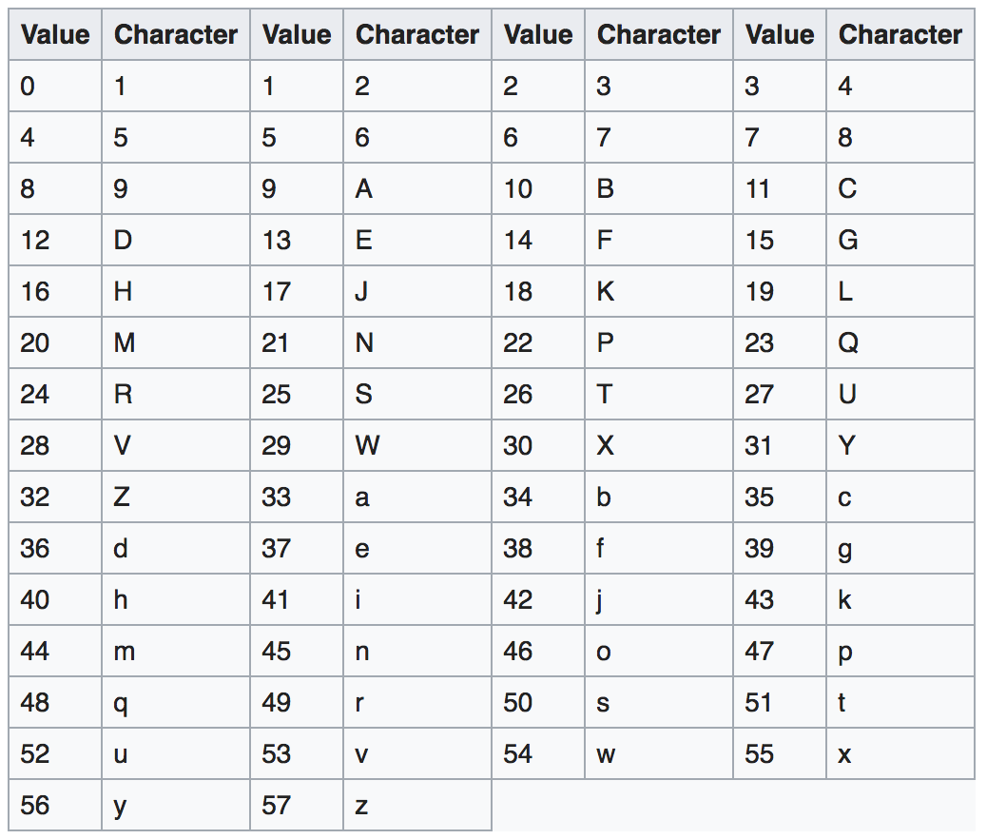Select the cell with value 29
Viewport: 987px width, 839px height.
click(297, 446)
